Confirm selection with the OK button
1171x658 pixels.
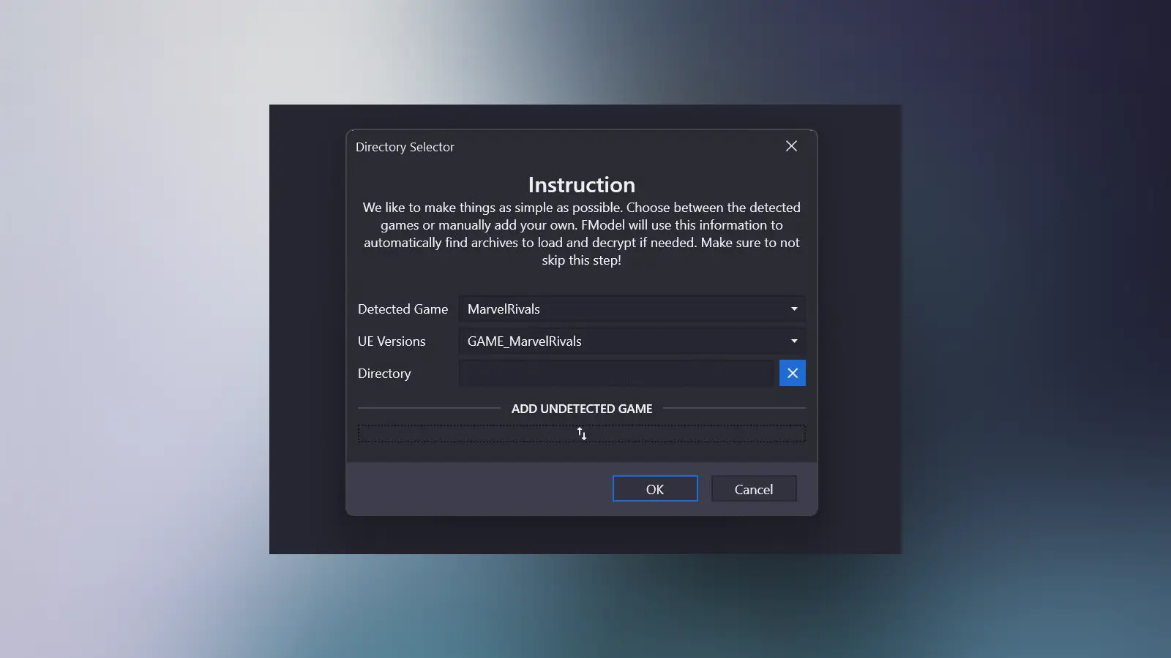click(x=654, y=488)
